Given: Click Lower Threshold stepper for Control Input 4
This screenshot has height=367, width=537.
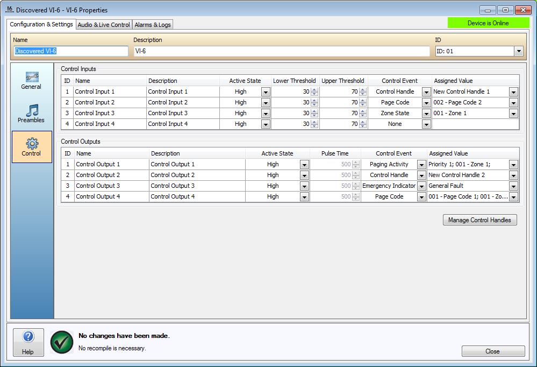Looking at the screenshot, I should click(x=314, y=124).
